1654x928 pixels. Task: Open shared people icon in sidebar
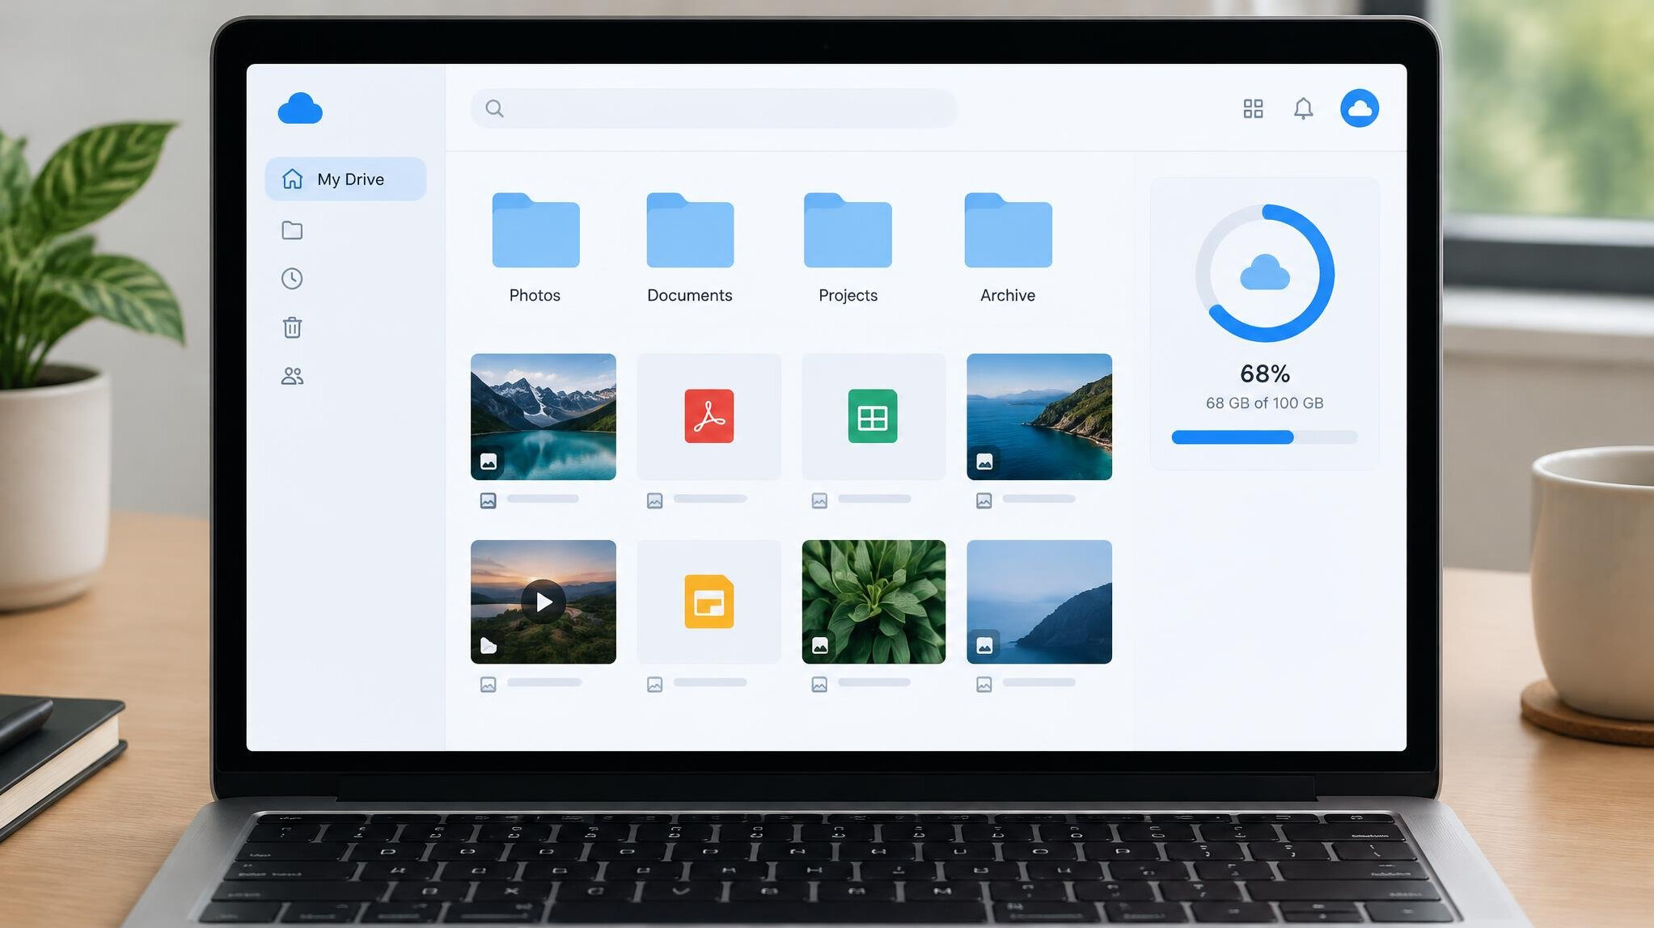pos(292,376)
